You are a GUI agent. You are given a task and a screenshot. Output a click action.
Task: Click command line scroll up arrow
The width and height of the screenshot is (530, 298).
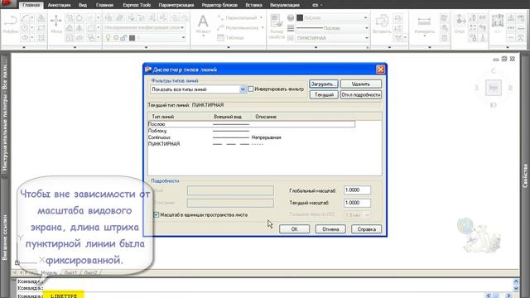[x=516, y=281]
